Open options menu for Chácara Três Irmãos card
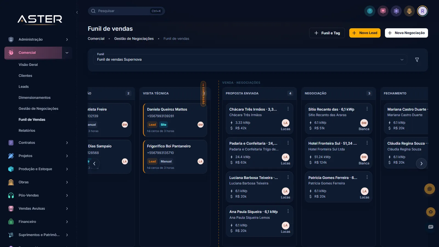 point(288,109)
